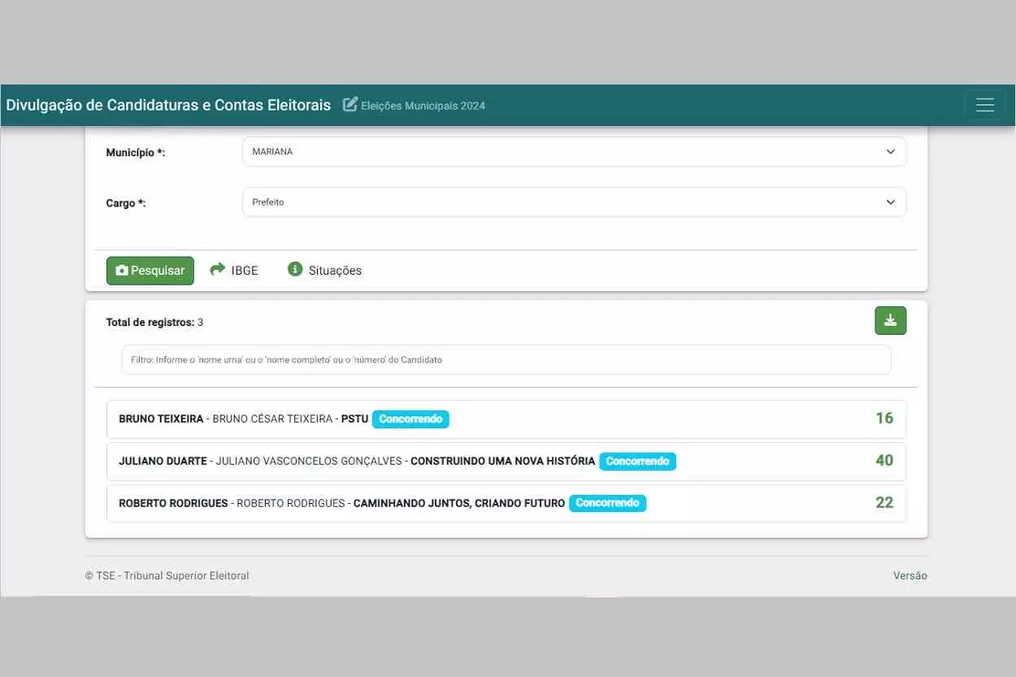Click the Eleições Municipais 2024 header label
The image size is (1016, 677).
coord(423,106)
